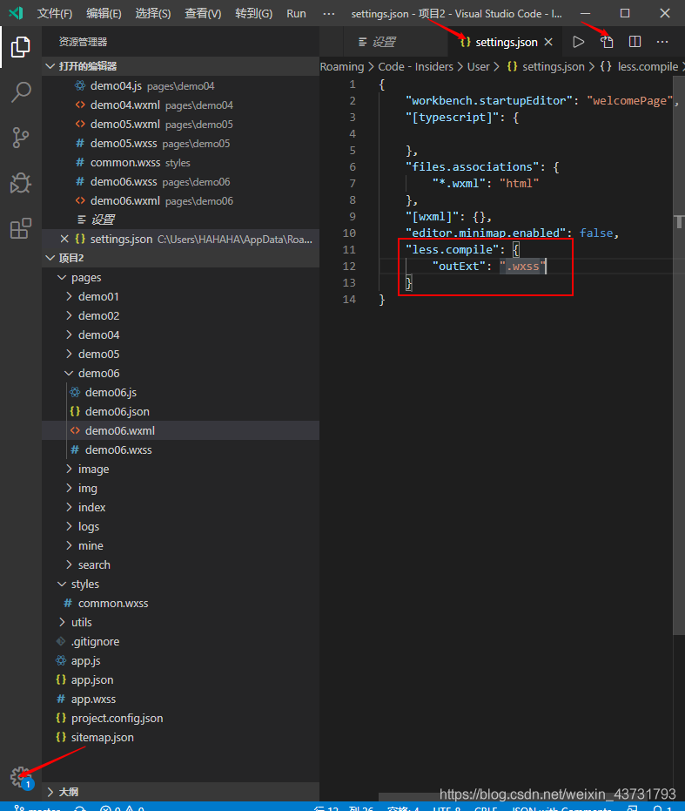
Task: Click the open settings UI icon in editor toolbar
Action: click(x=607, y=42)
